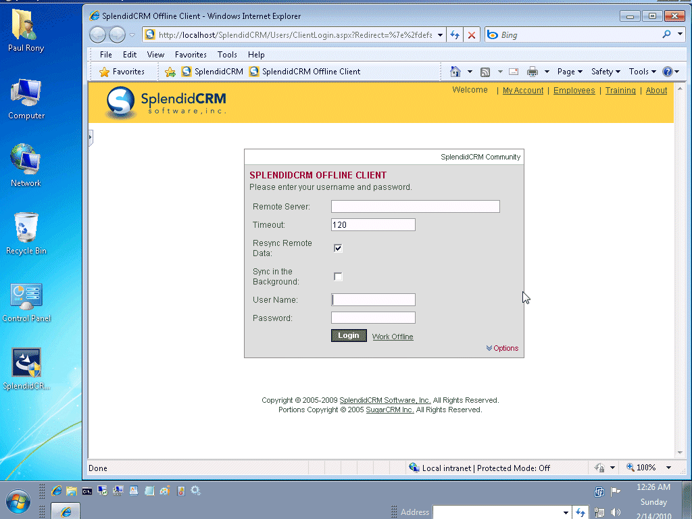
Task: Open the Favorites menu in menu bar
Action: (191, 55)
